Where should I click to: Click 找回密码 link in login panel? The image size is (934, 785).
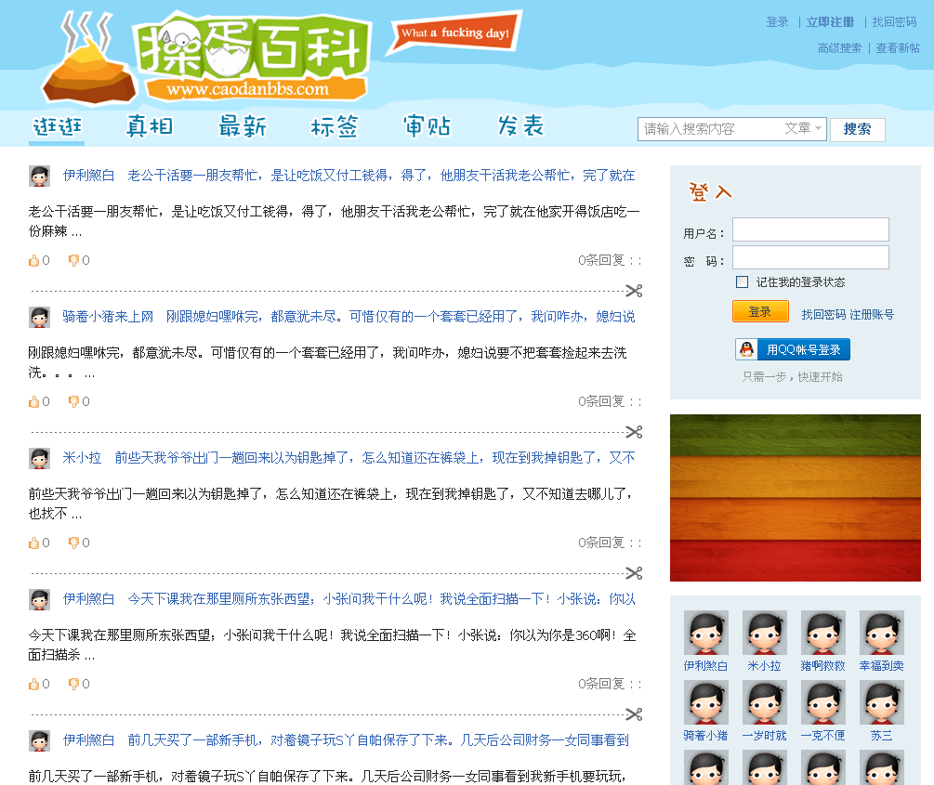click(823, 315)
